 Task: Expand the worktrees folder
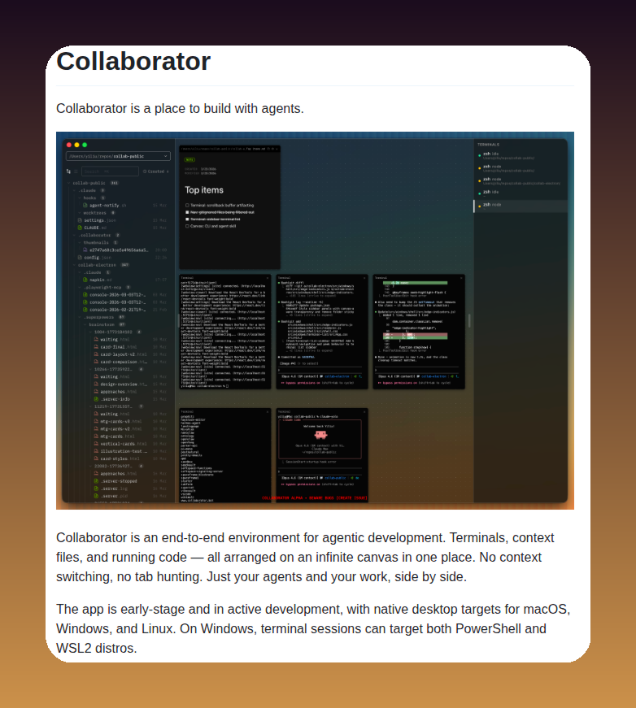[80, 213]
